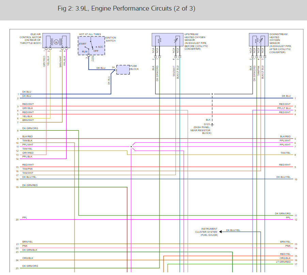This screenshot has height=275, width=307.
Task: Click the HOT AT ALL TIMES label
Action: (90, 34)
